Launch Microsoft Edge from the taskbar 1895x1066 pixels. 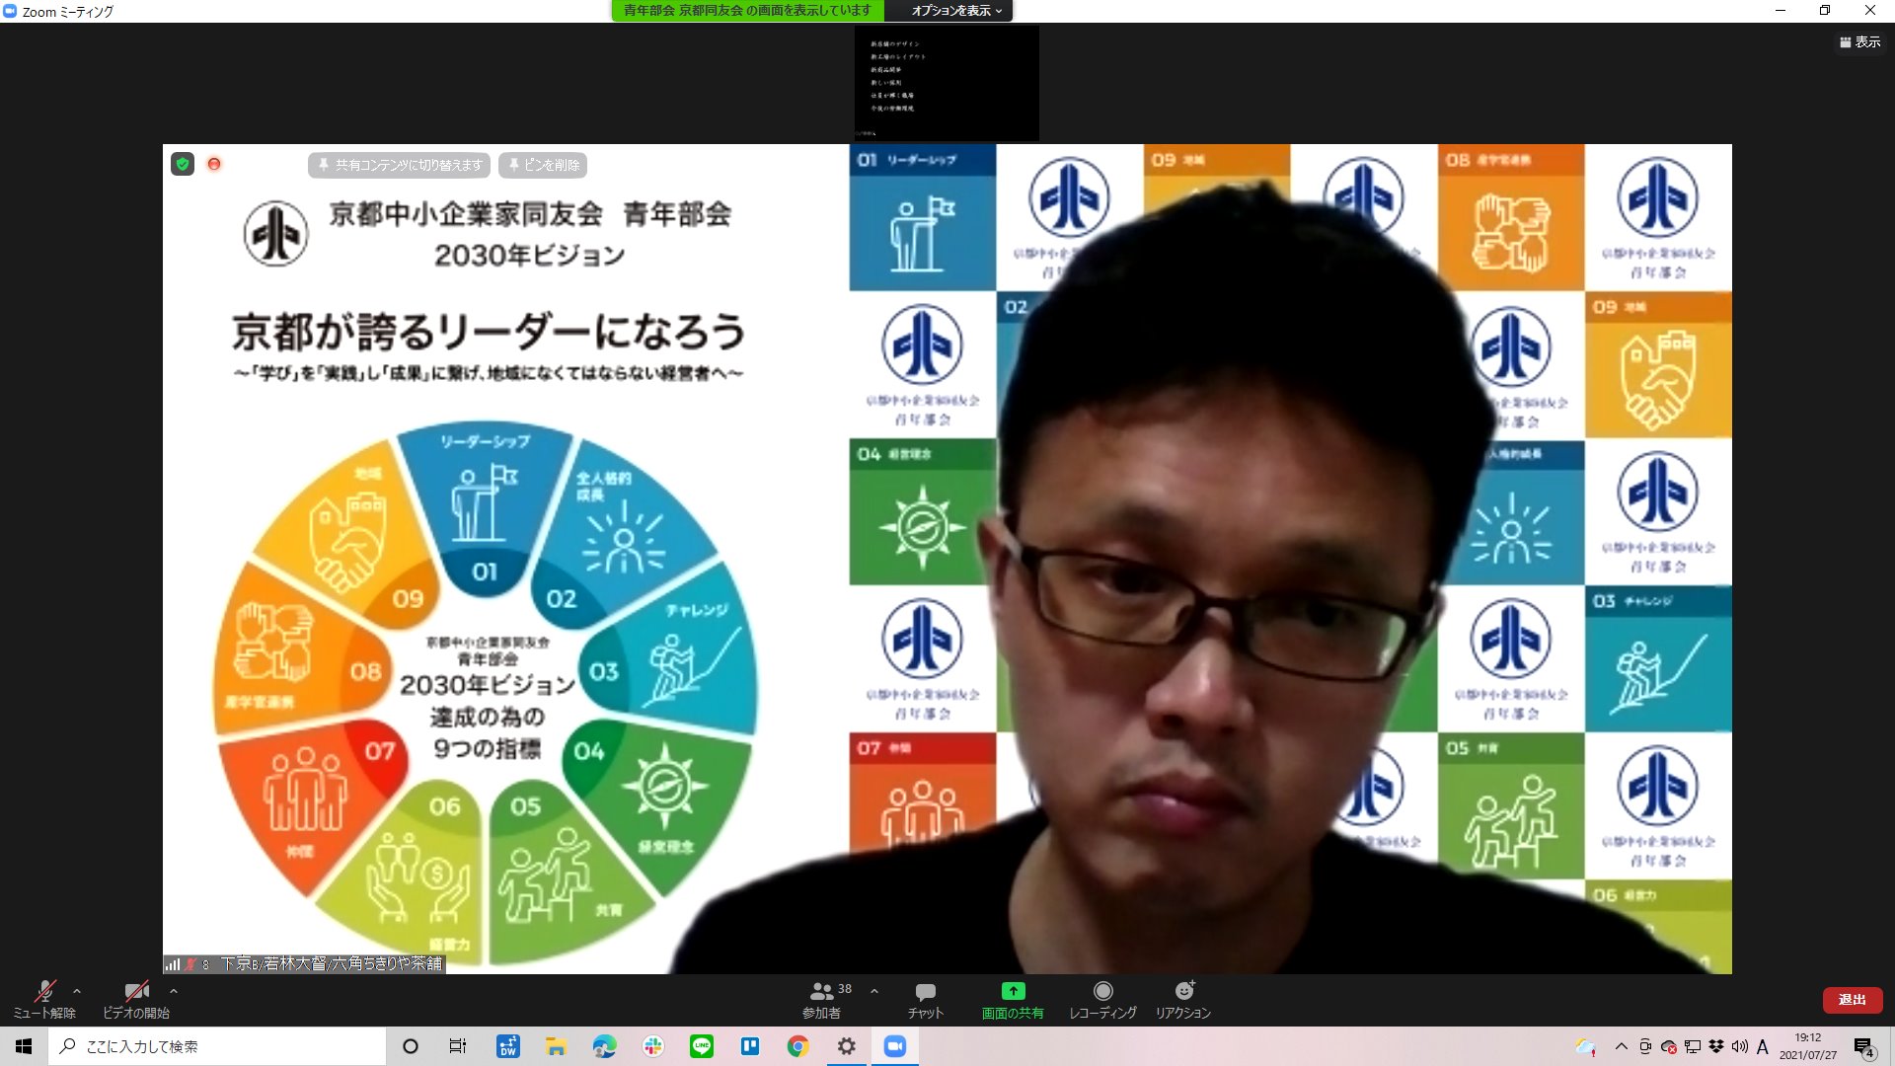[604, 1046]
